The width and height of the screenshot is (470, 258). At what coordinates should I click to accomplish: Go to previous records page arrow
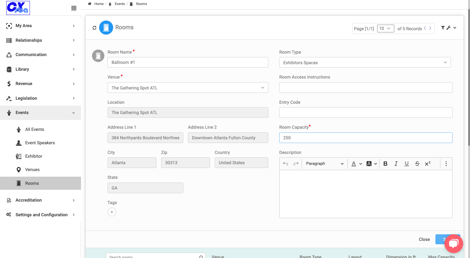425,28
